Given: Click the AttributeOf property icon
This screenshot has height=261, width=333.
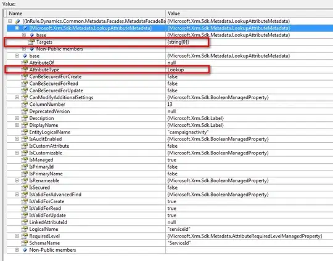Looking at the screenshot, I should click(x=25, y=63).
